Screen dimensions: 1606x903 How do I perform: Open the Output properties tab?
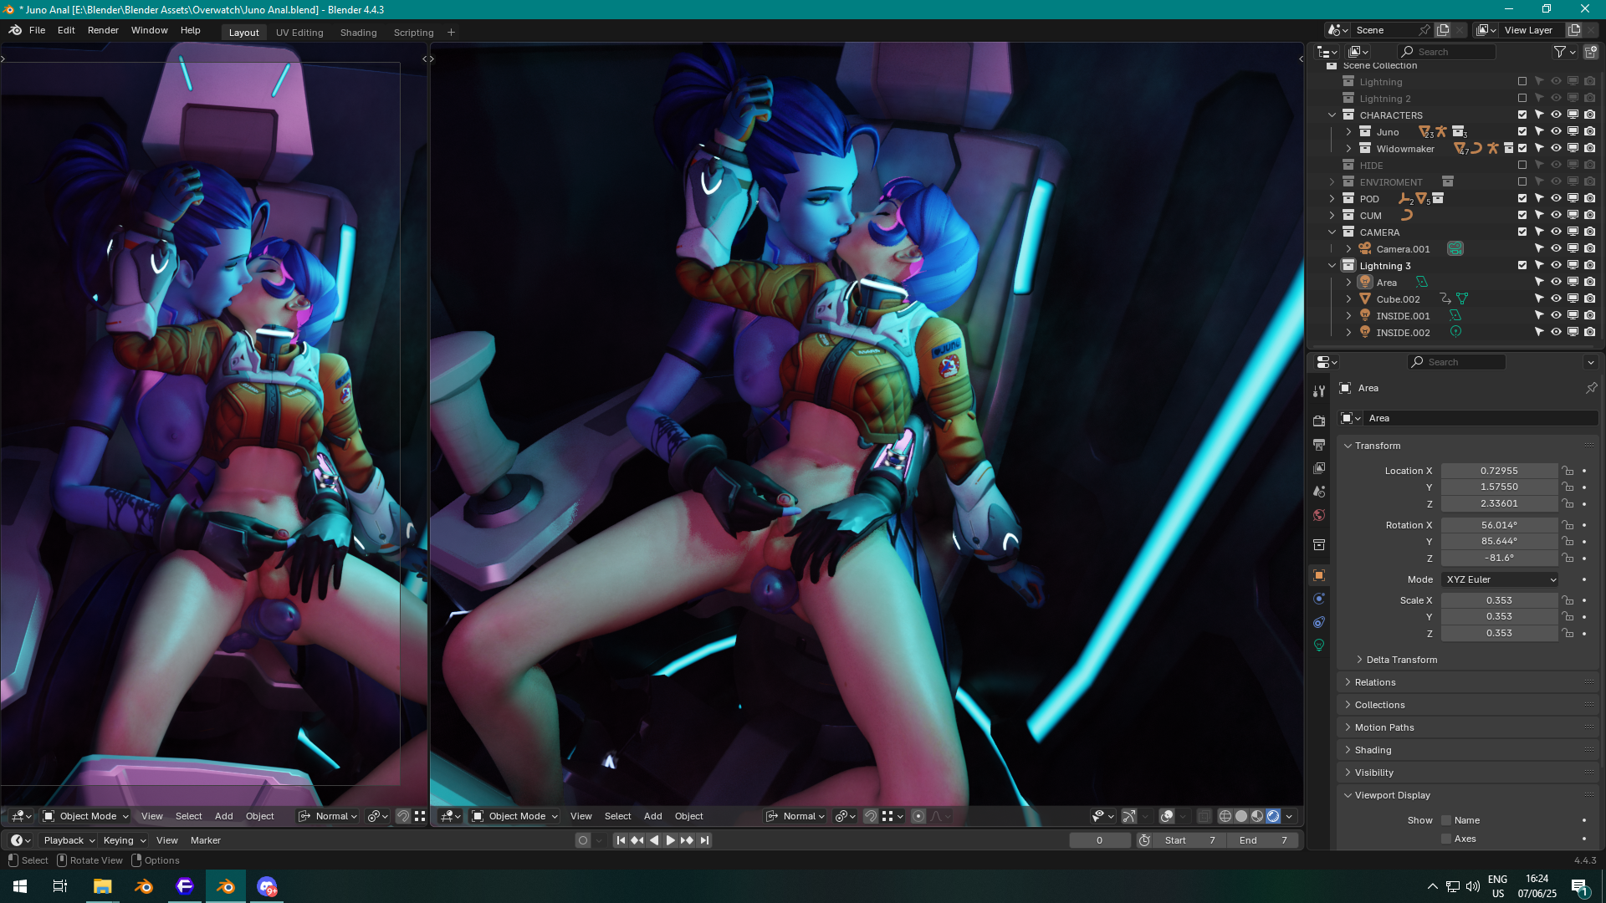1319,445
